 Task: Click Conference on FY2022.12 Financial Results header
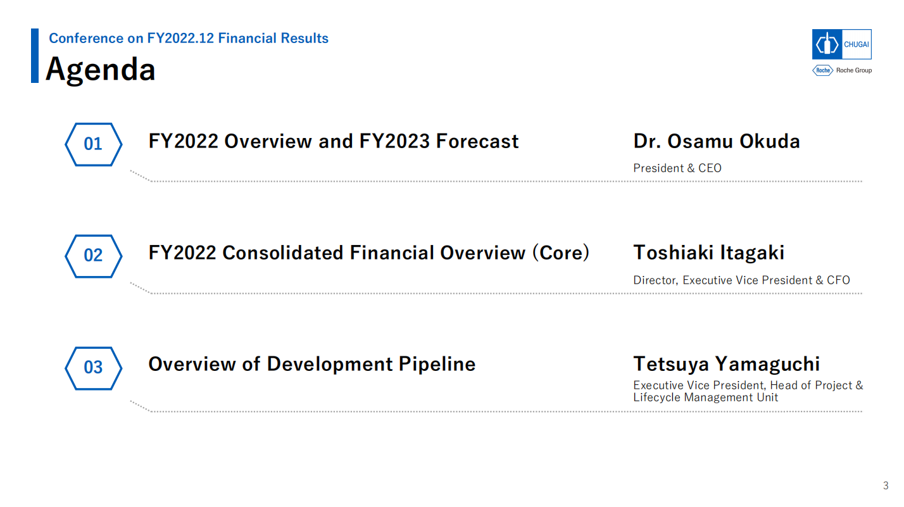[189, 38]
